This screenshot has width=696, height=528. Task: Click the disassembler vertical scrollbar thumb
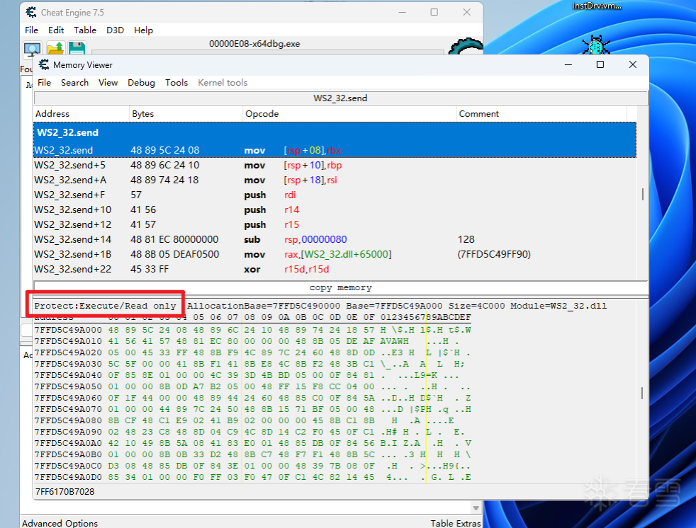pos(642,194)
